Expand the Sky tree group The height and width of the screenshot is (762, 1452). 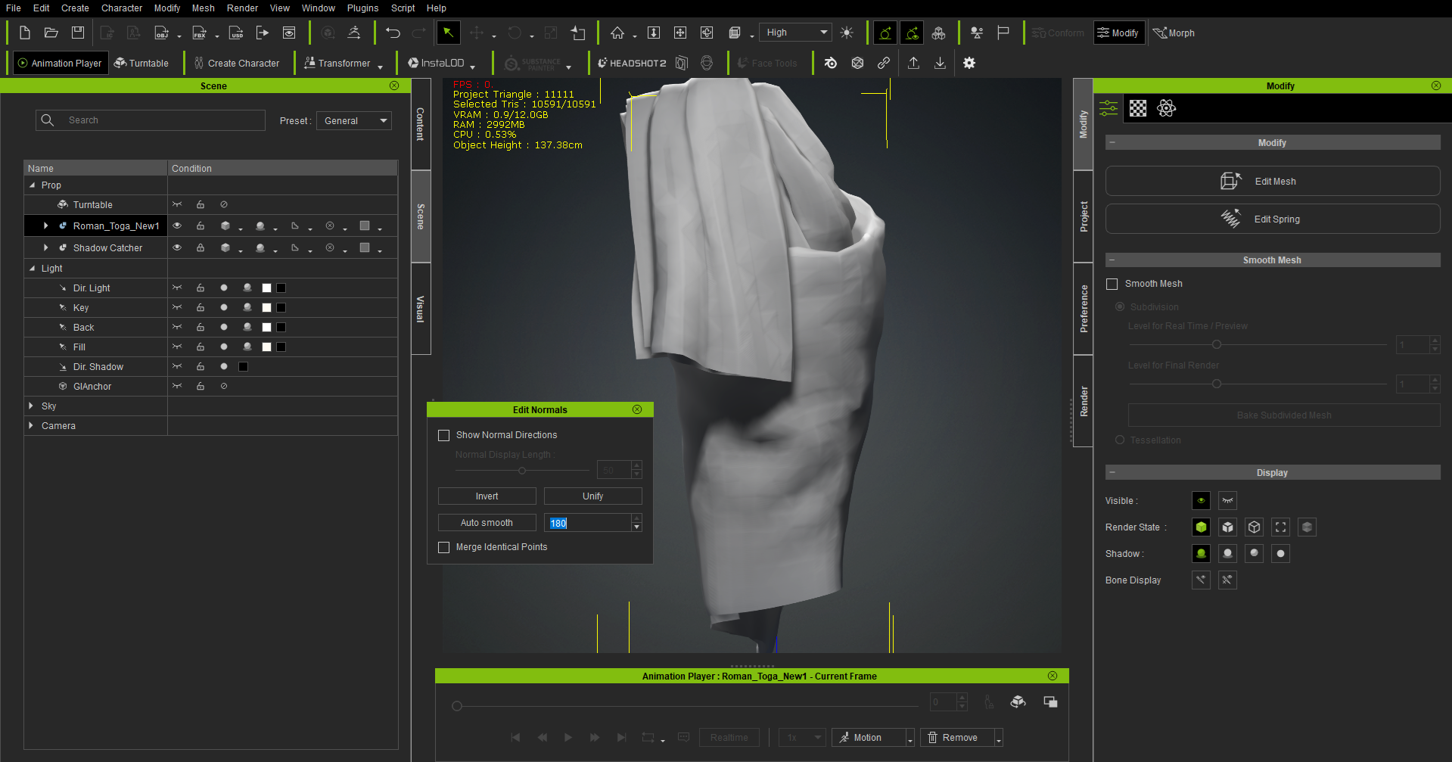[31, 406]
